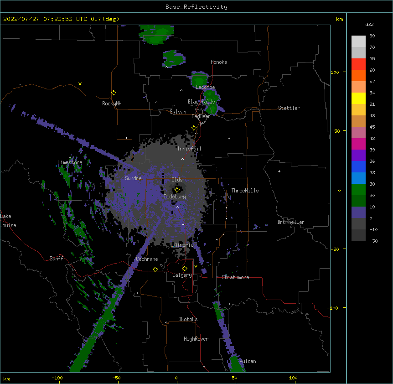The image size is (393, 384).
Task: Click the Lacombe city label
Action: click(205, 87)
